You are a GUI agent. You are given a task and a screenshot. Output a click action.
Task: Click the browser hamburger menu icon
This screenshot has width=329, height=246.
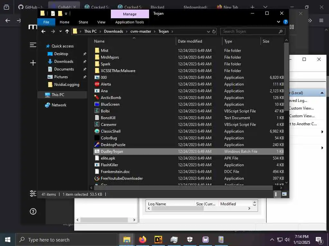click(321, 20)
